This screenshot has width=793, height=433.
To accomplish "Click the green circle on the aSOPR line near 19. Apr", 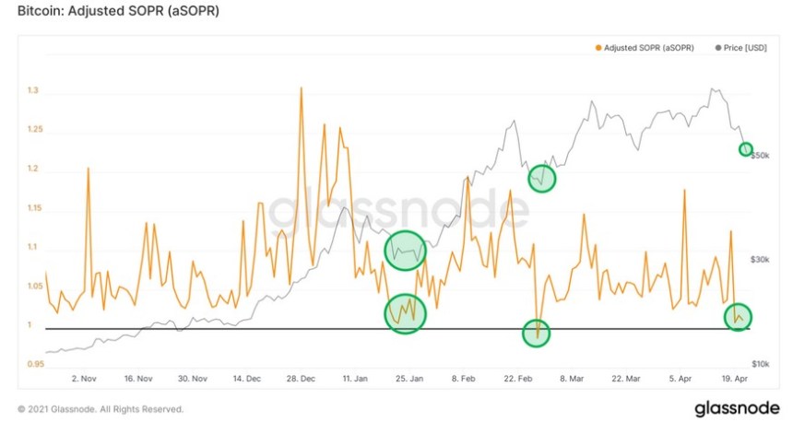I will pos(738,317).
